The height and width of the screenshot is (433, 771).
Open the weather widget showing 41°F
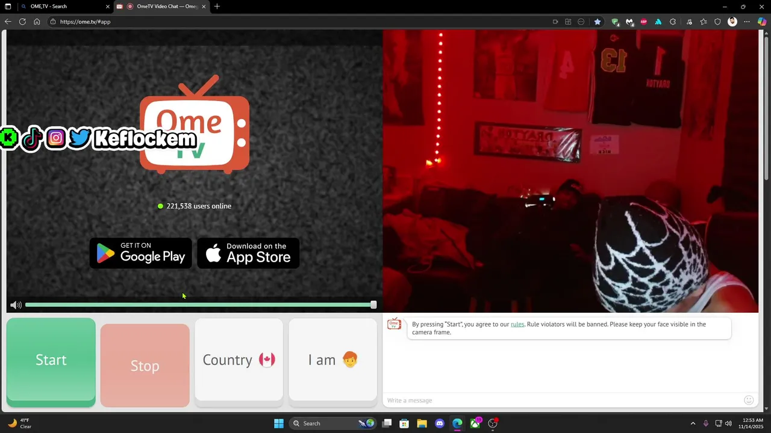[18, 423]
